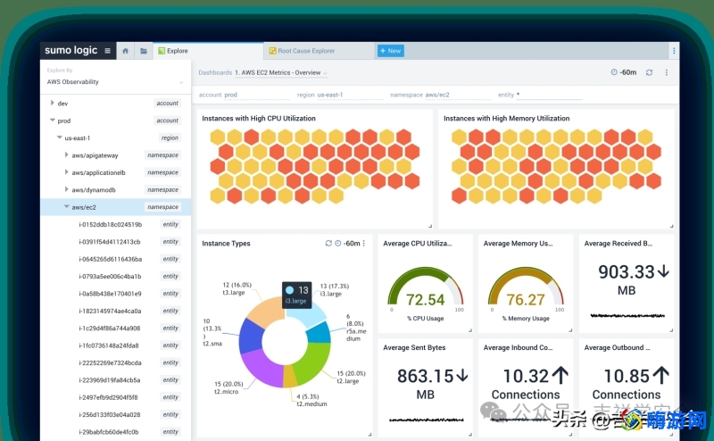This screenshot has width=714, height=441.
Task: Open the AWS EC2 Metrics - Overview dashboard dropdown
Action: click(x=281, y=72)
